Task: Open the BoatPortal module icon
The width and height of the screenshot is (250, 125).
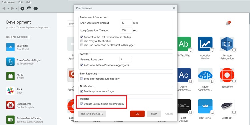Action: [x=10, y=47]
